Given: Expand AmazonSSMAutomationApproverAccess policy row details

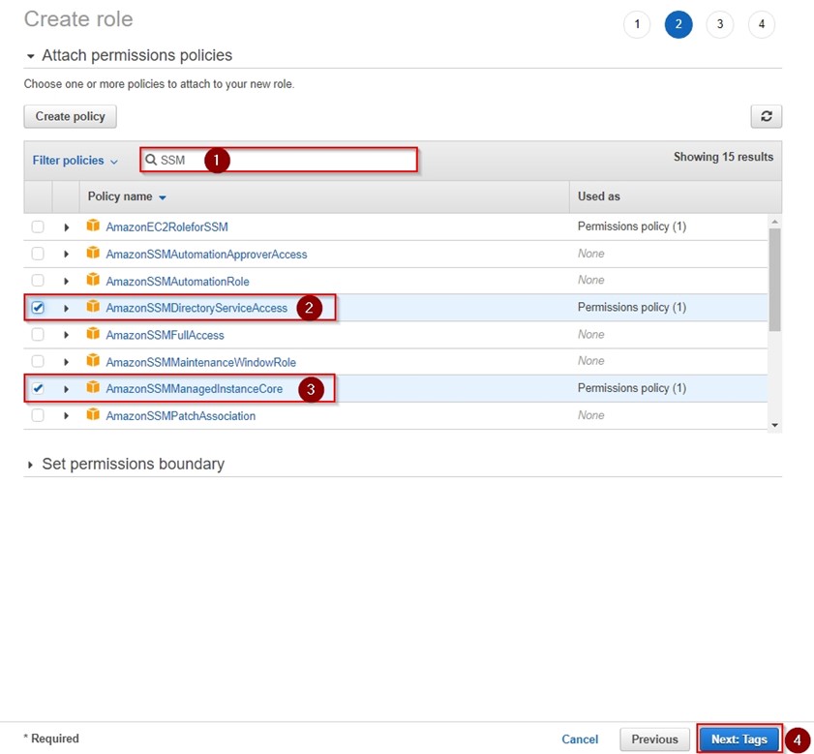Looking at the screenshot, I should pyautogui.click(x=67, y=255).
